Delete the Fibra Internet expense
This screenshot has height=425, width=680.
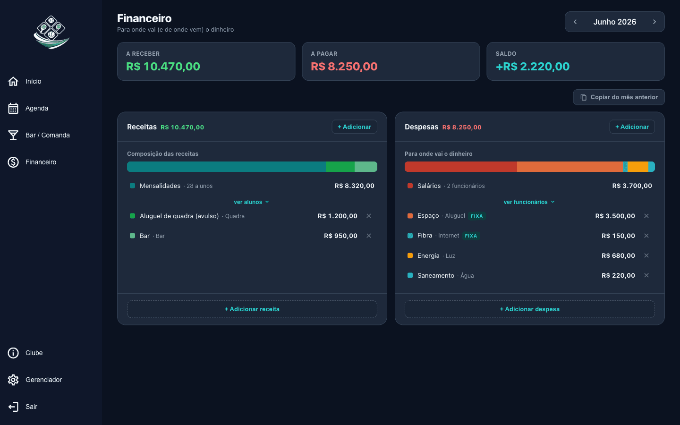(x=646, y=236)
